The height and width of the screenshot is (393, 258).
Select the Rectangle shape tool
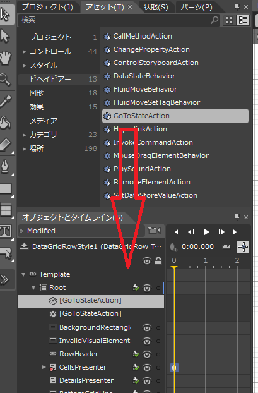6,189
